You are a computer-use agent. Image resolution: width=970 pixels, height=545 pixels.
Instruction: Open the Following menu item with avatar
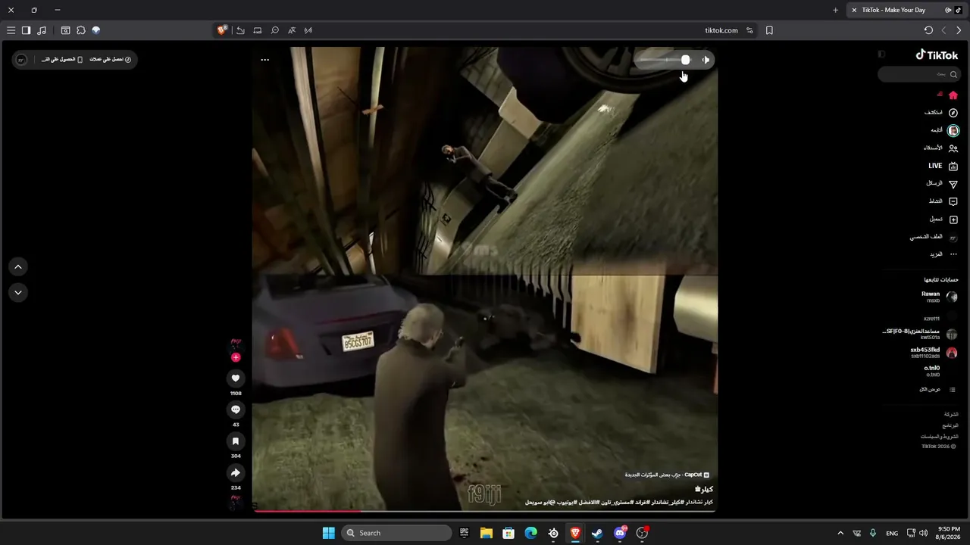click(x=945, y=130)
